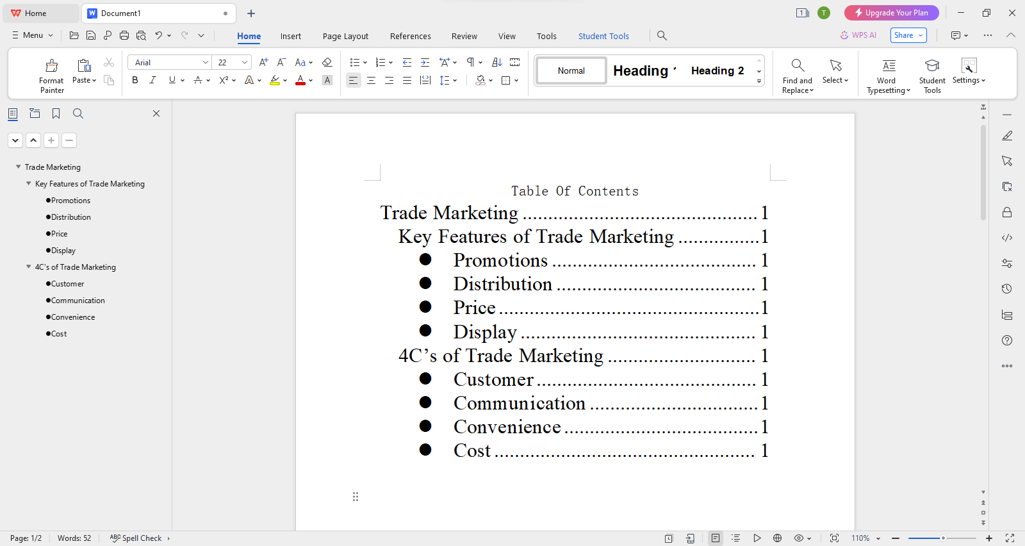Open the font size 22 dropdown
Viewport: 1025px width, 546px height.
245,62
